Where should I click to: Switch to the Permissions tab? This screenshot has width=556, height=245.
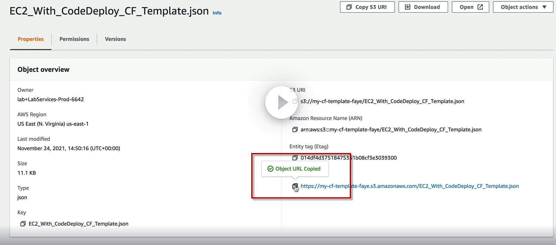tap(74, 39)
